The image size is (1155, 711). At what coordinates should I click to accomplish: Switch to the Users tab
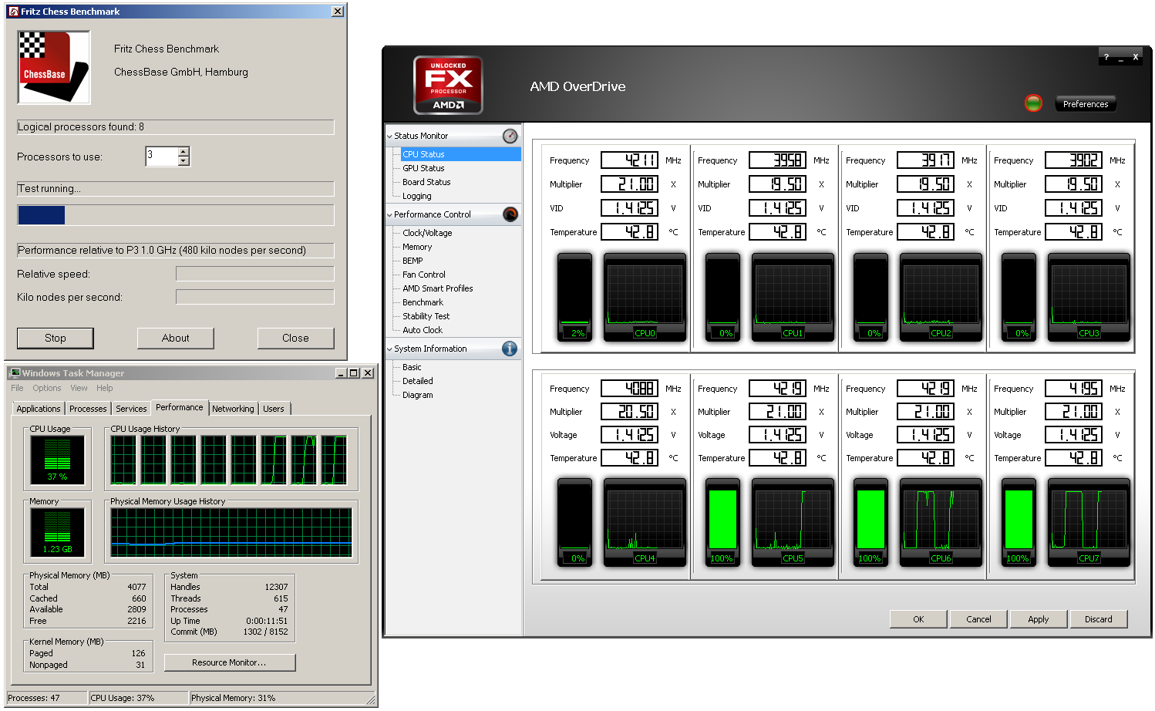(x=274, y=409)
